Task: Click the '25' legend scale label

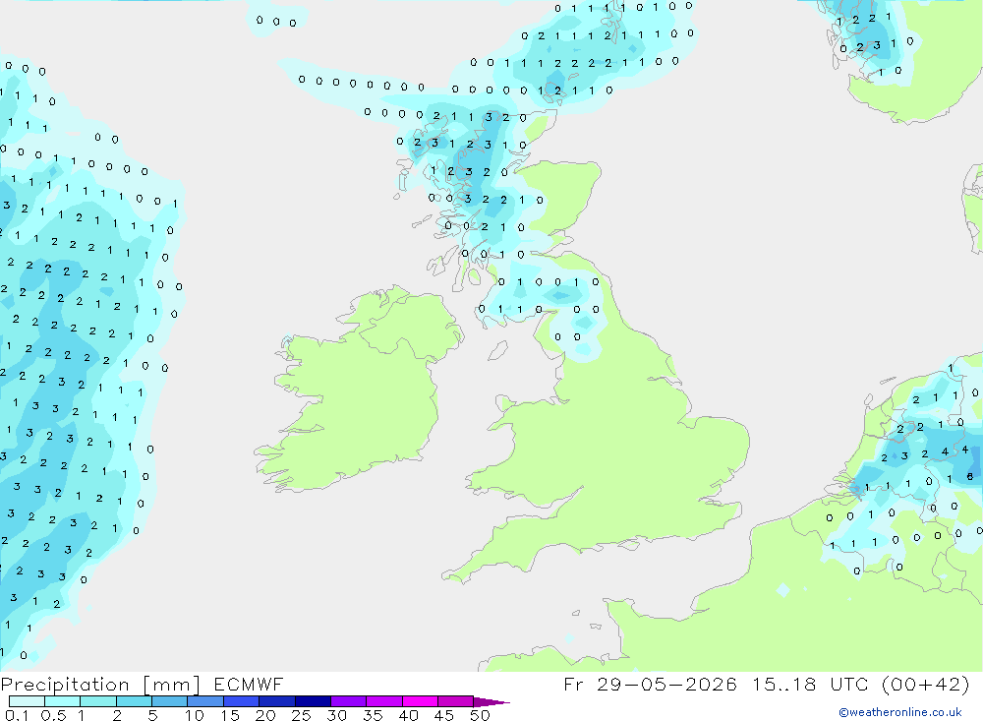Action: (x=302, y=715)
